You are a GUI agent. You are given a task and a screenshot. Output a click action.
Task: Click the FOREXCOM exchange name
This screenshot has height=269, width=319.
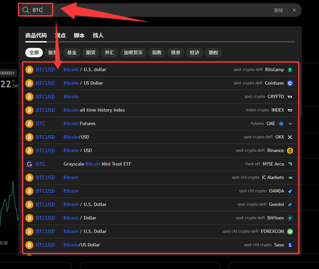tap(272, 231)
